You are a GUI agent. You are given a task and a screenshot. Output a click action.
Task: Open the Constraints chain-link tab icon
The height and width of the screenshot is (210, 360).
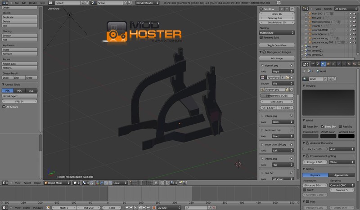pos(333,64)
